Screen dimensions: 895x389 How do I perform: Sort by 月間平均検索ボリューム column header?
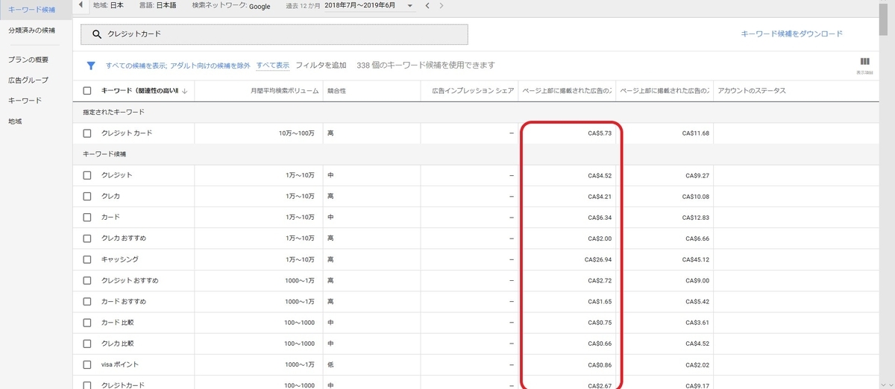click(285, 91)
